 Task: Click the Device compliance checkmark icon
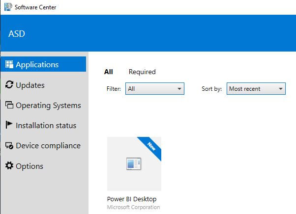(x=9, y=145)
